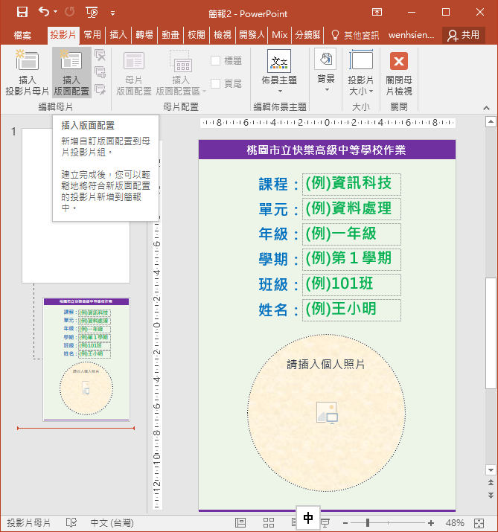Click the preserve master icon
Viewport: 498px width, 532px height.
click(x=100, y=90)
